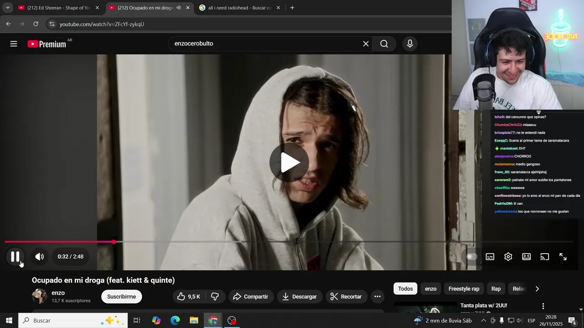Turn on subtitles with the captions icon
584x328 pixels.
click(490, 256)
